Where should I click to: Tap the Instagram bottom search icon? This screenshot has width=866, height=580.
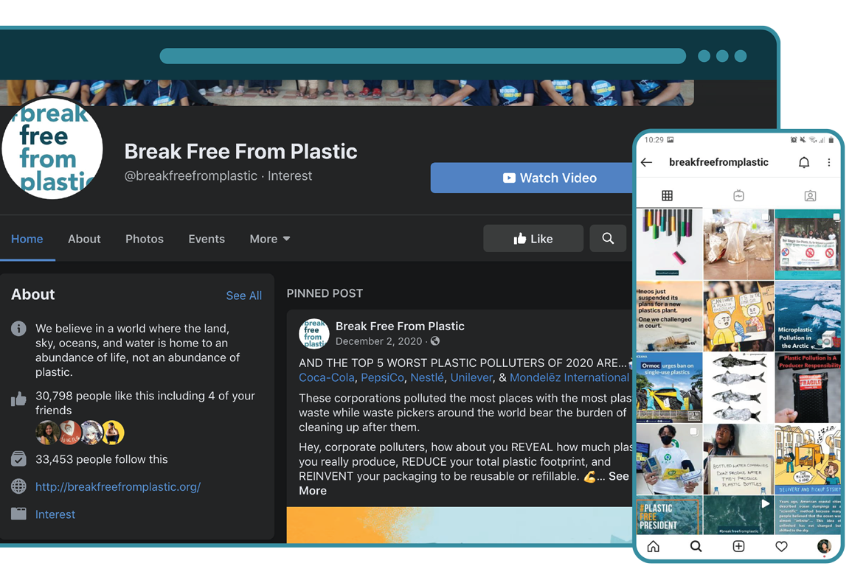(696, 546)
